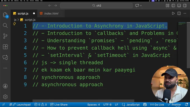Change line ending via LF
This screenshot has height=107, width=190.
click(x=117, y=104)
